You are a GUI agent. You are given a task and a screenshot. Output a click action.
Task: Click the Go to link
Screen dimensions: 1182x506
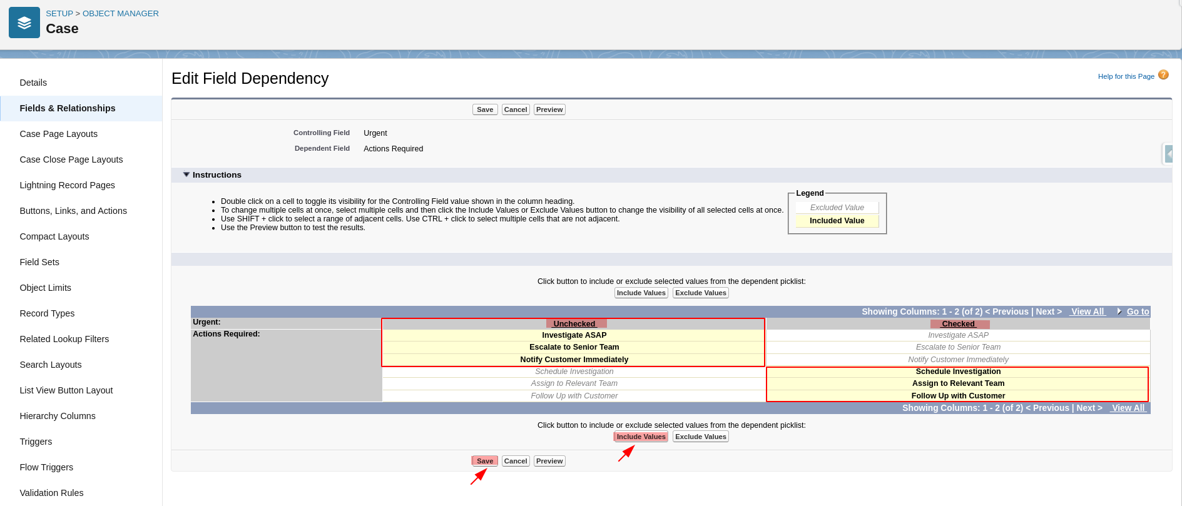point(1138,311)
